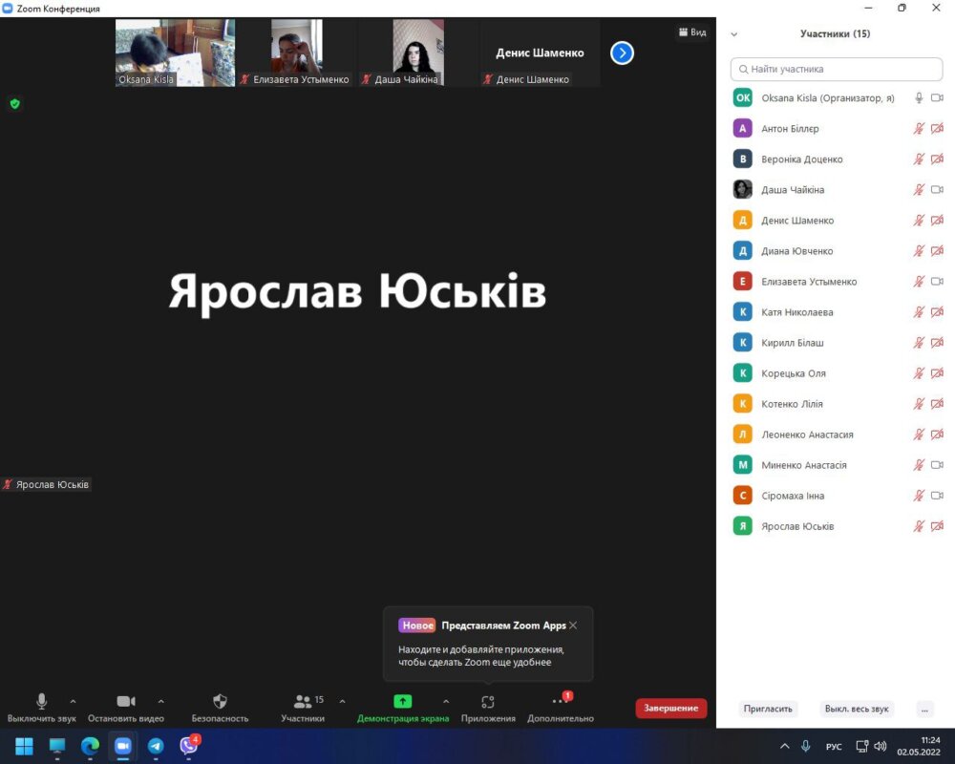
Task: Mute microphone with Выключить звук button
Action: click(x=41, y=708)
